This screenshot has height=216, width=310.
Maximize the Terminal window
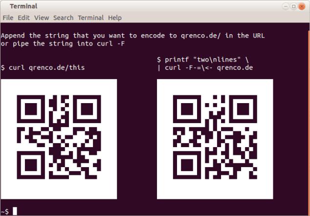(x=294, y=6)
